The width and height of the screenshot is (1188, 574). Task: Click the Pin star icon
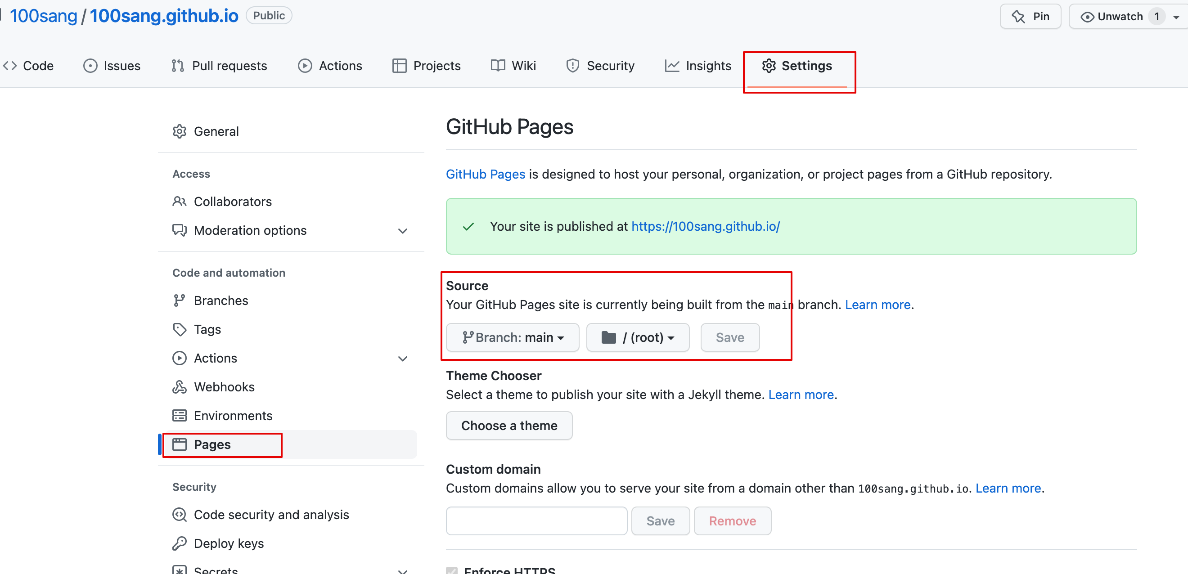(x=1018, y=17)
